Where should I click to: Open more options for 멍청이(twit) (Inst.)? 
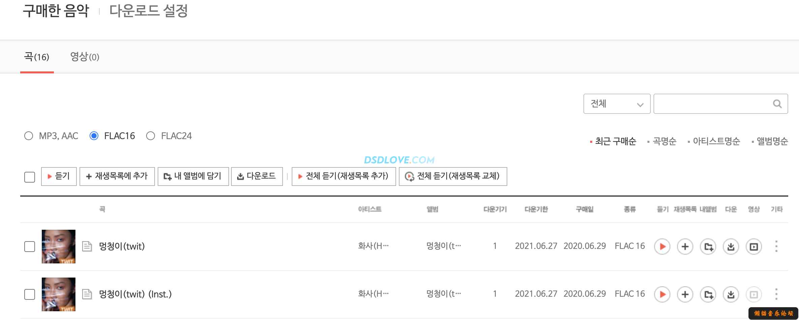(x=776, y=294)
